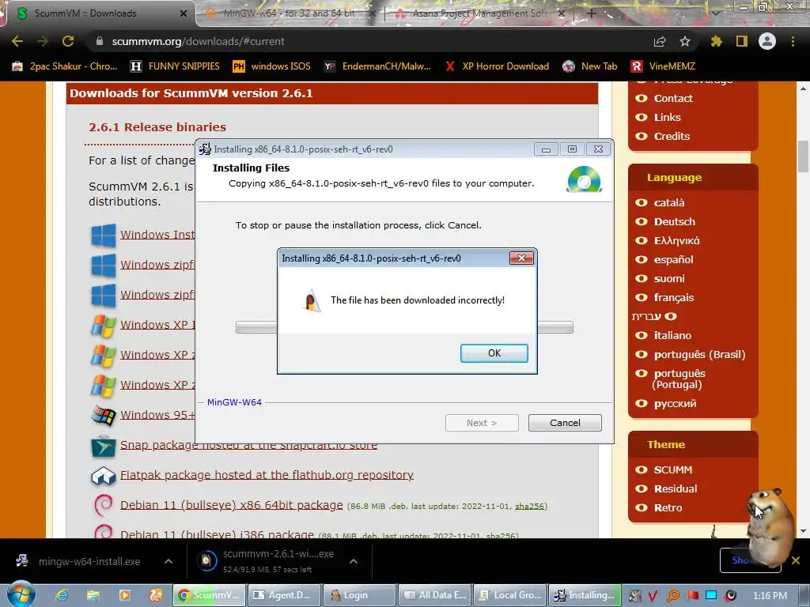This screenshot has width=810, height=607.
Task: Click the browser forward arrow
Action: click(x=43, y=41)
